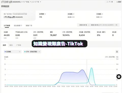Click the 总消耗 peak at 16:00 on the chart
Viewport: 122px width, 93px height.
coord(82,70)
